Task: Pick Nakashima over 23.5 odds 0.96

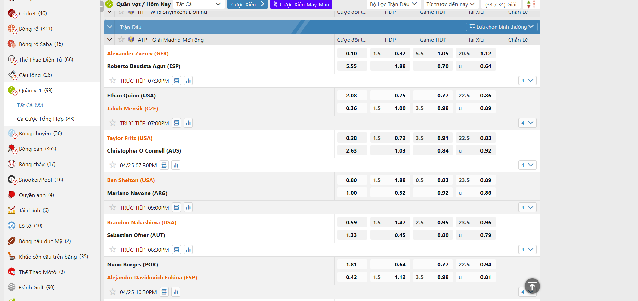Action: [476, 222]
